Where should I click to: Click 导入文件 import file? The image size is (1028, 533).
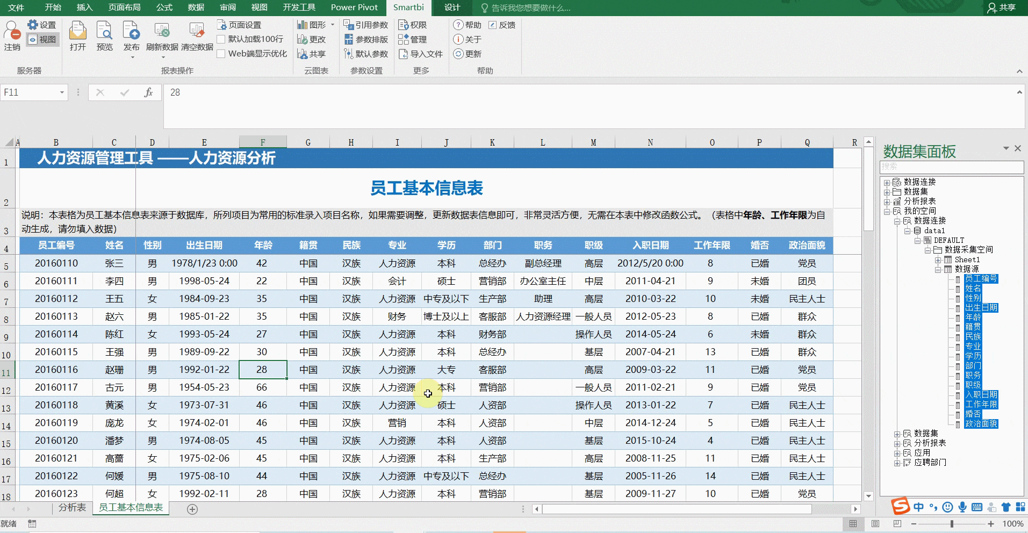421,54
